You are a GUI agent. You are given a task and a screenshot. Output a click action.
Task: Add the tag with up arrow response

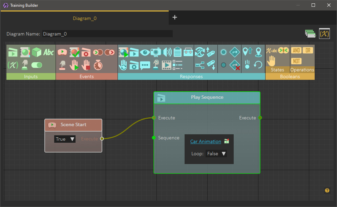(x=210, y=52)
